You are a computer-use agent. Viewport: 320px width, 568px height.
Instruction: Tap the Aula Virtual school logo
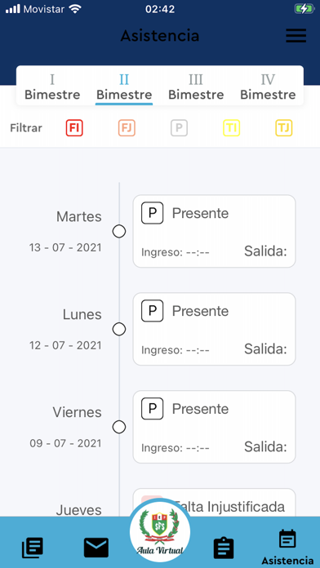point(160,530)
